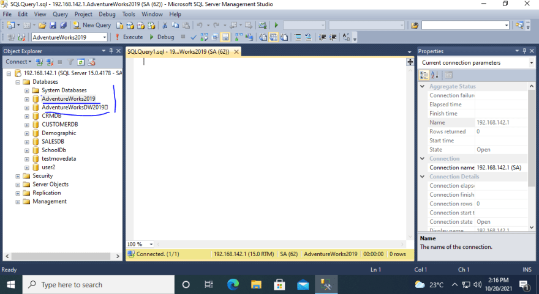Close the SQLQuery1.sql tab
This screenshot has height=294, width=539.
click(236, 52)
